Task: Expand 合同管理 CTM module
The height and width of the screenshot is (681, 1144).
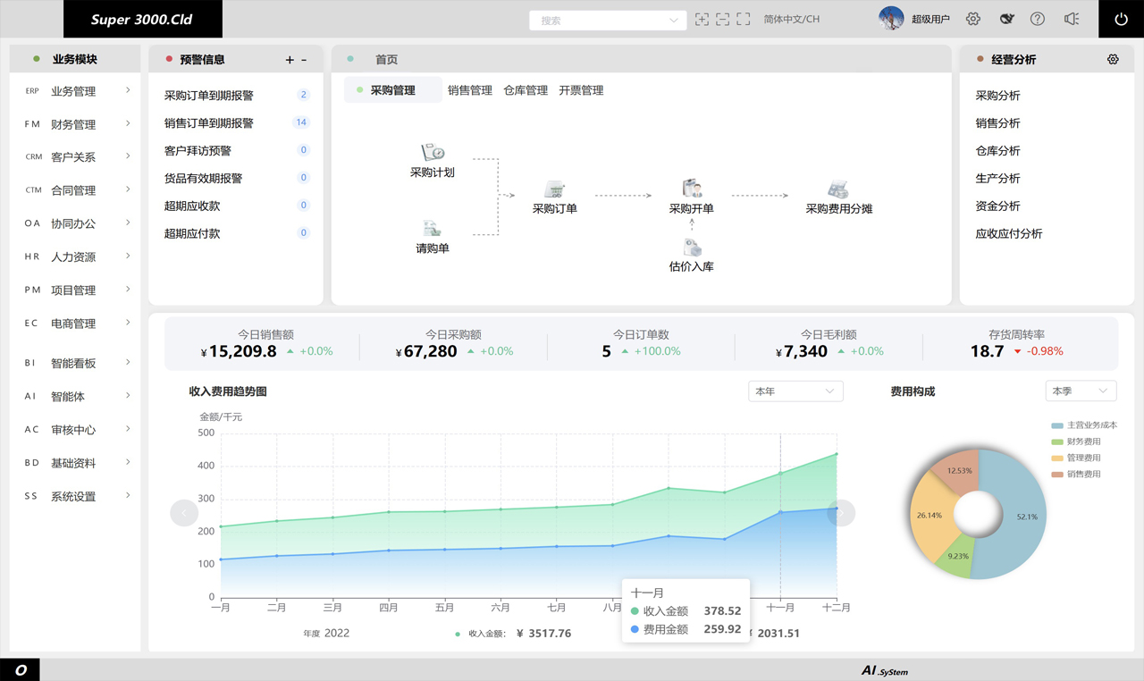Action: pyautogui.click(x=75, y=190)
